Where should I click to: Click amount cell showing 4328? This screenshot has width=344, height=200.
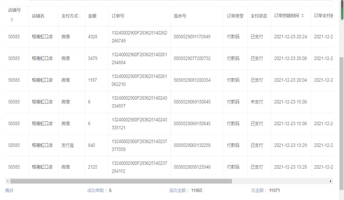coord(92,37)
